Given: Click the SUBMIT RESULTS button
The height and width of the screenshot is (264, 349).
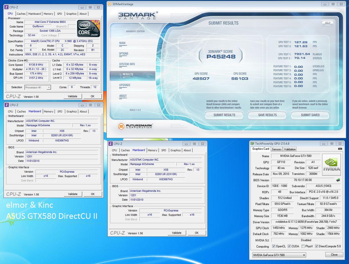Looking at the screenshot, I should tap(224, 115).
